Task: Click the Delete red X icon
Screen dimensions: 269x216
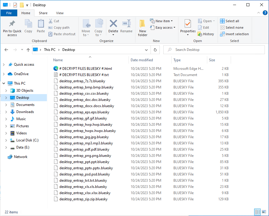Action: (x=113, y=24)
